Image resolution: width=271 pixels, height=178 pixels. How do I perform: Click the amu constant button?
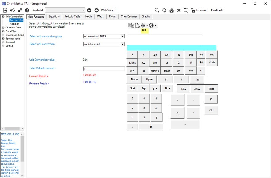[x=212, y=55]
